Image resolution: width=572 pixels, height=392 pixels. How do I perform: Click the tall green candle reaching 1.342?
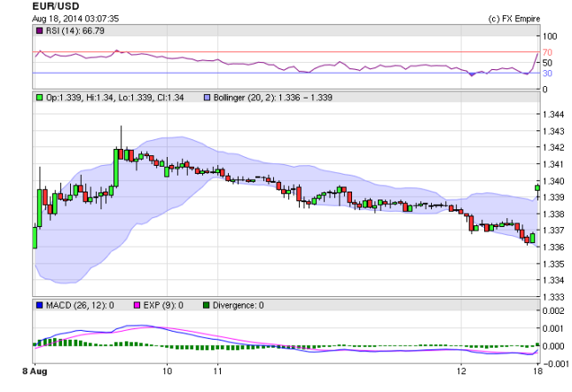point(116,168)
